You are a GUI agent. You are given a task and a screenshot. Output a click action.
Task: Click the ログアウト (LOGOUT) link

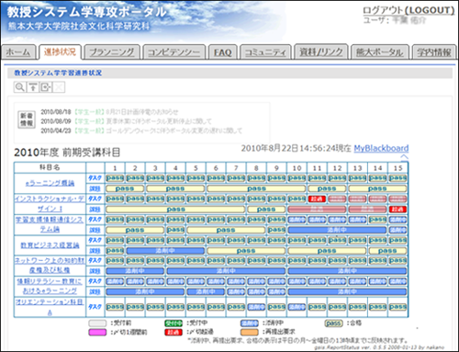[x=409, y=10]
